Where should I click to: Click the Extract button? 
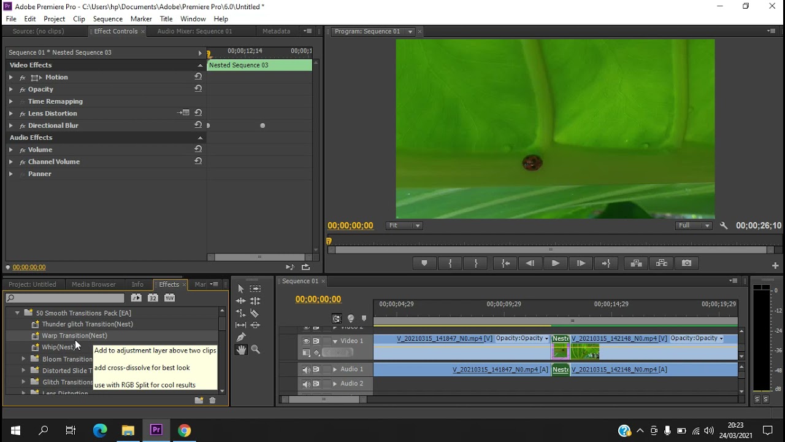[x=661, y=263]
